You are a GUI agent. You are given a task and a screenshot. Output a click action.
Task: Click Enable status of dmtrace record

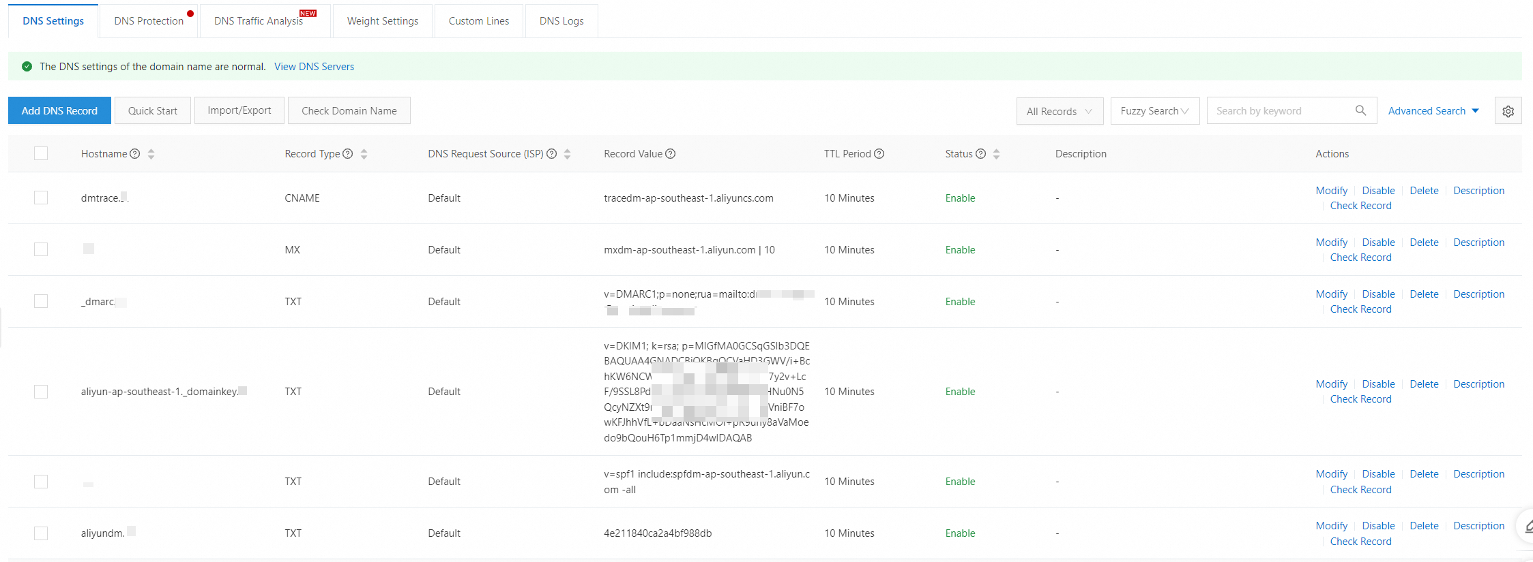[960, 198]
